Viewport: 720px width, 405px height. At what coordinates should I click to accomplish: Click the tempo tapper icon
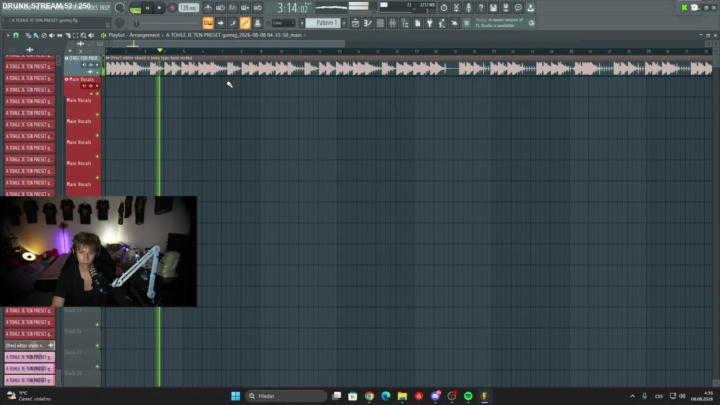[442, 23]
